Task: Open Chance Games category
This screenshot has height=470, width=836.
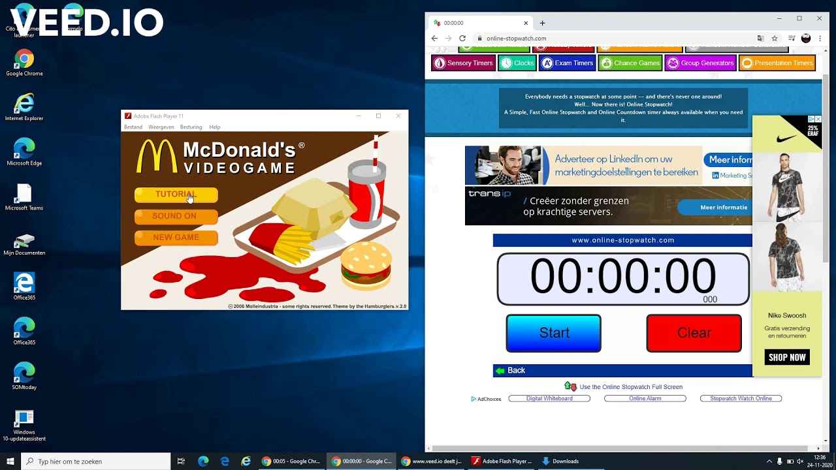Action: 630,63
